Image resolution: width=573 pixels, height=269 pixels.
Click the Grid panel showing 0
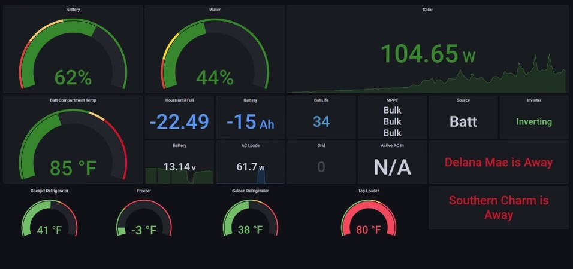[x=321, y=162]
